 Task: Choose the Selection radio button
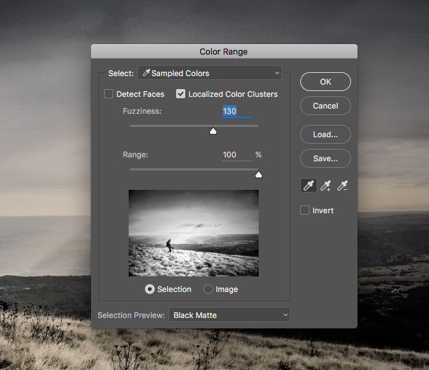150,289
